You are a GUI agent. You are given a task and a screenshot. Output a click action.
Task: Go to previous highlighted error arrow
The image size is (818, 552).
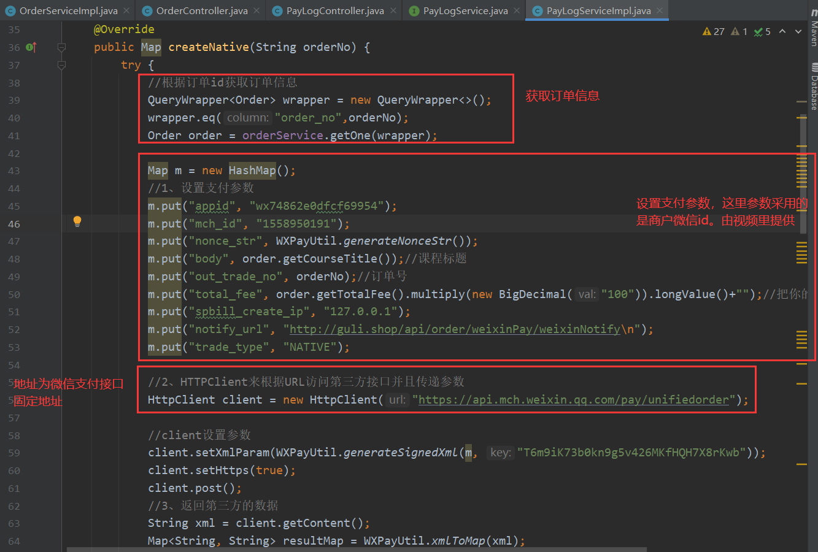[x=782, y=31]
